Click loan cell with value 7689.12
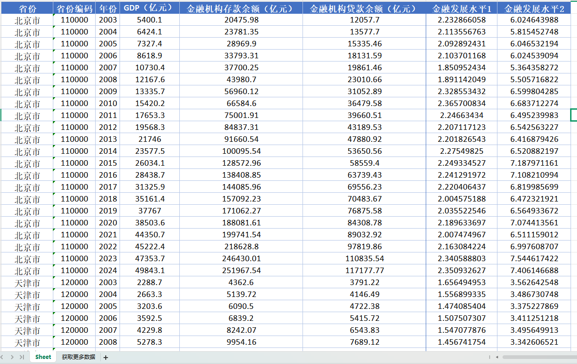 pos(364,342)
